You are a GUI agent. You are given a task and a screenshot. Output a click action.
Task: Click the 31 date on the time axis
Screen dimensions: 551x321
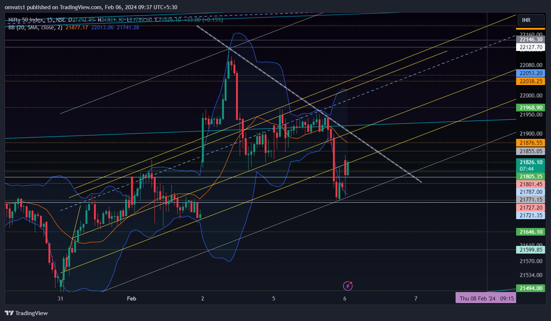coord(61,299)
